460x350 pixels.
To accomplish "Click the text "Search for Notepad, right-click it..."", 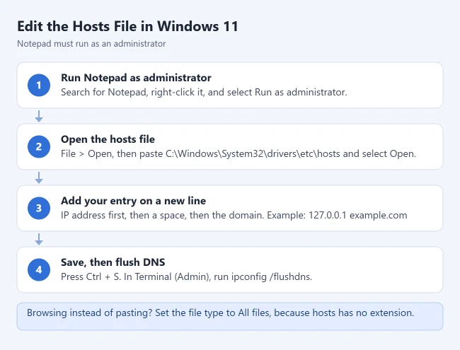I will coord(204,92).
